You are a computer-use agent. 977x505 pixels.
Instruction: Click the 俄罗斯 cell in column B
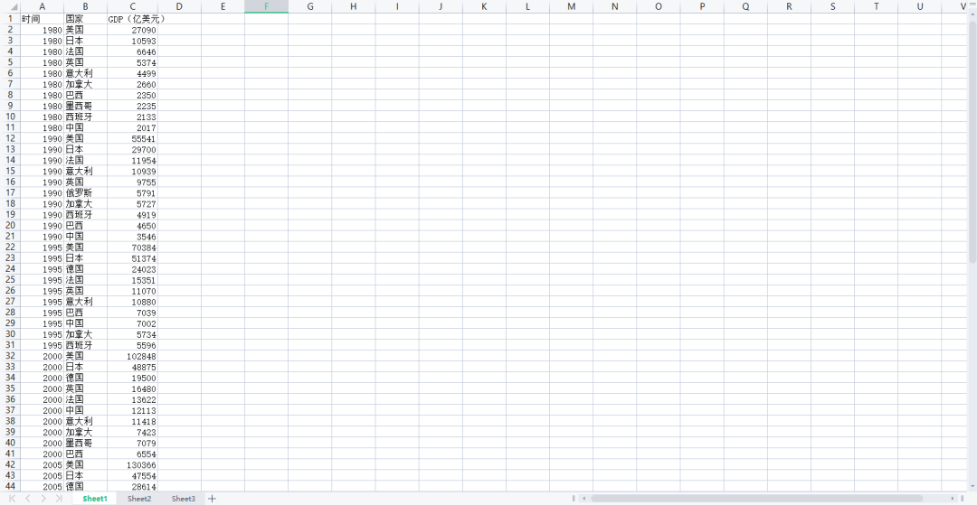tap(85, 193)
